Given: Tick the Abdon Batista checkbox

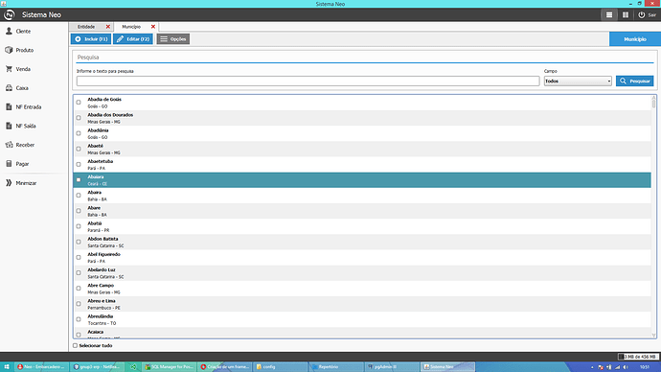Looking at the screenshot, I should coord(79,242).
